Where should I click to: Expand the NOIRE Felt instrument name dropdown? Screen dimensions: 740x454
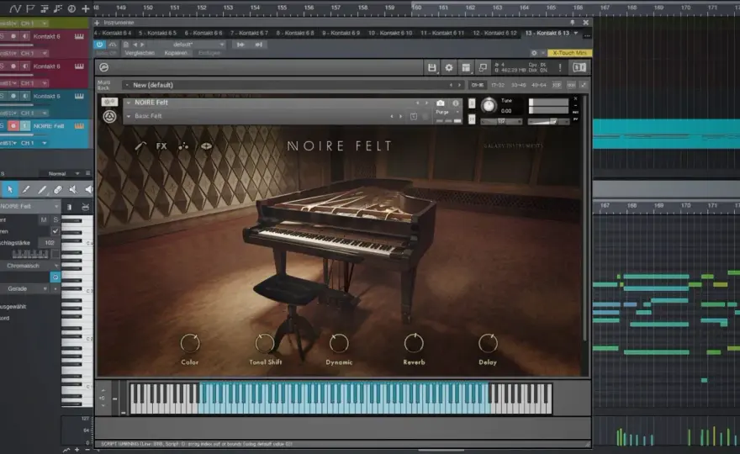tap(129, 103)
